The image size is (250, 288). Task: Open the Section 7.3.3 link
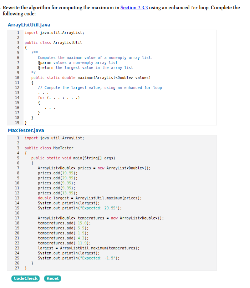pyautogui.click(x=134, y=8)
